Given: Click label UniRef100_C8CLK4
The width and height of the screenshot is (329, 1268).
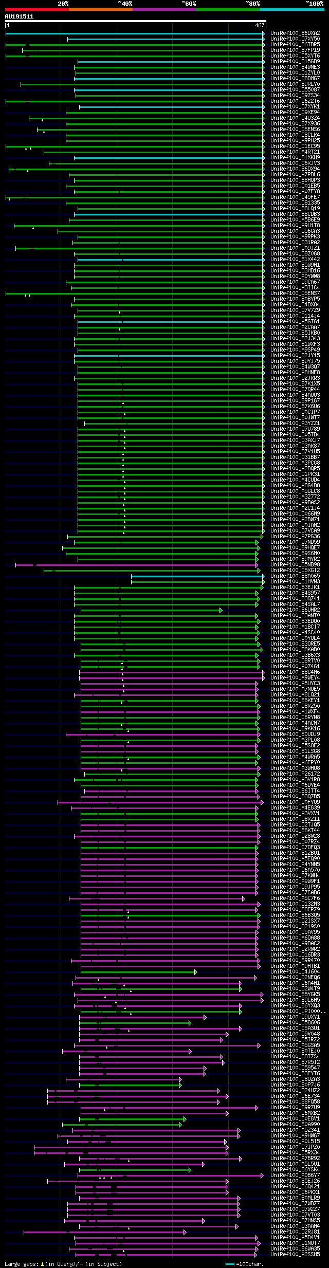Looking at the screenshot, I should click(295, 135).
